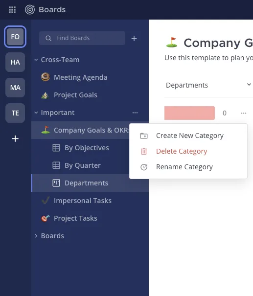253x296 pixels.
Task: Click the column card count 0
Action: pyautogui.click(x=225, y=113)
